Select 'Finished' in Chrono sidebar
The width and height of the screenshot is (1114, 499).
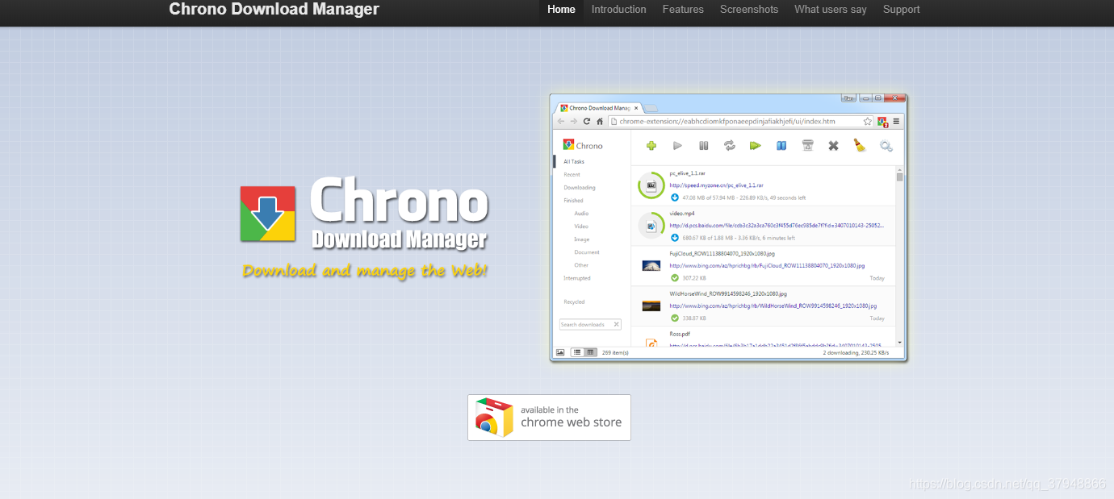(574, 201)
